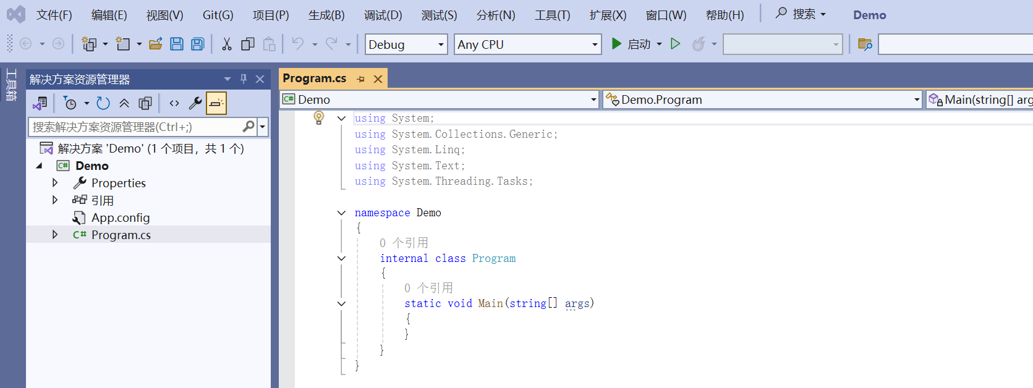This screenshot has width=1033, height=388.
Task: Click the Navigate Backward arrow icon
Action: (x=26, y=44)
